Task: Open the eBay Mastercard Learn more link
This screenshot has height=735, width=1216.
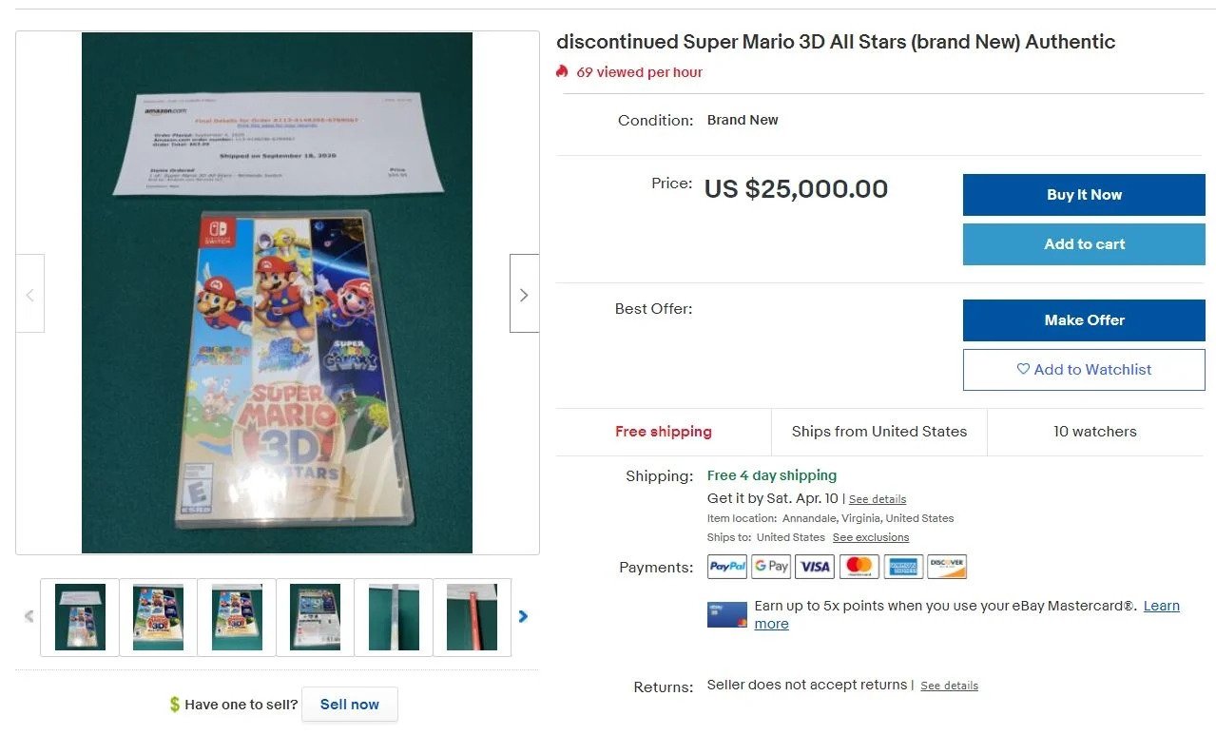Action: (x=1161, y=606)
